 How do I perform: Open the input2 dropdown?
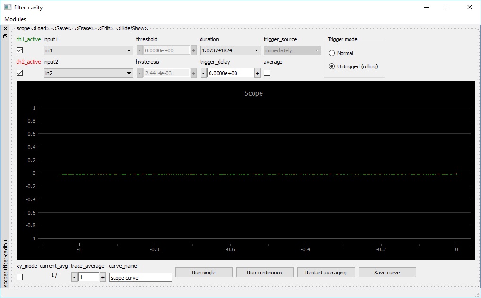tap(88, 73)
